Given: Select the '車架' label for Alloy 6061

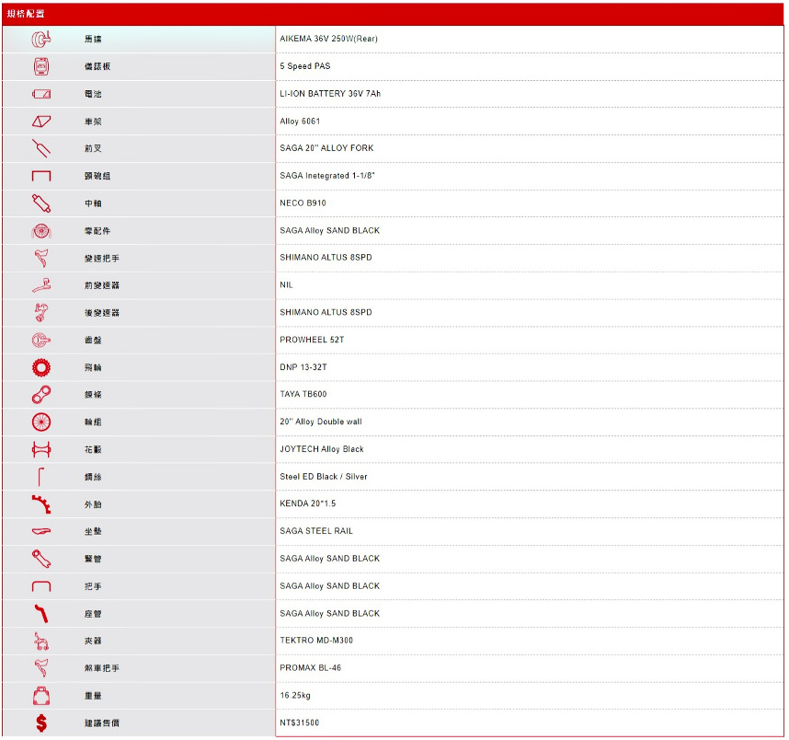Looking at the screenshot, I should (x=93, y=121).
